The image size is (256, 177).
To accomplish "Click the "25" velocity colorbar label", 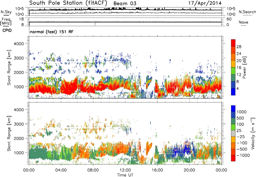I will click(x=239, y=131).
